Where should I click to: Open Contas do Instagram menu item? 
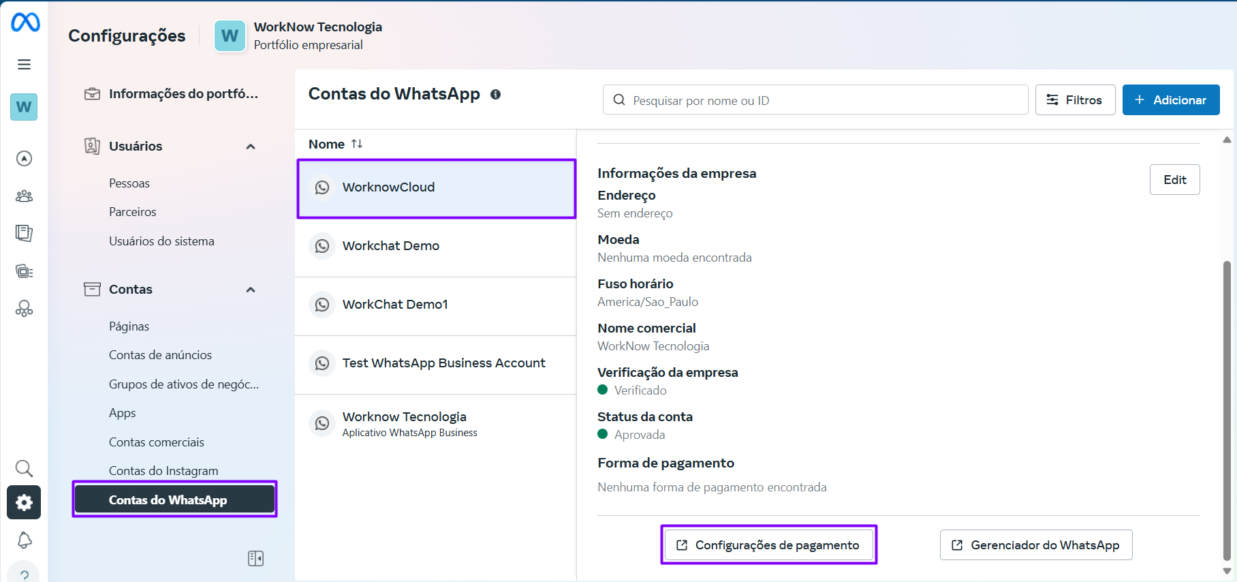tap(163, 471)
